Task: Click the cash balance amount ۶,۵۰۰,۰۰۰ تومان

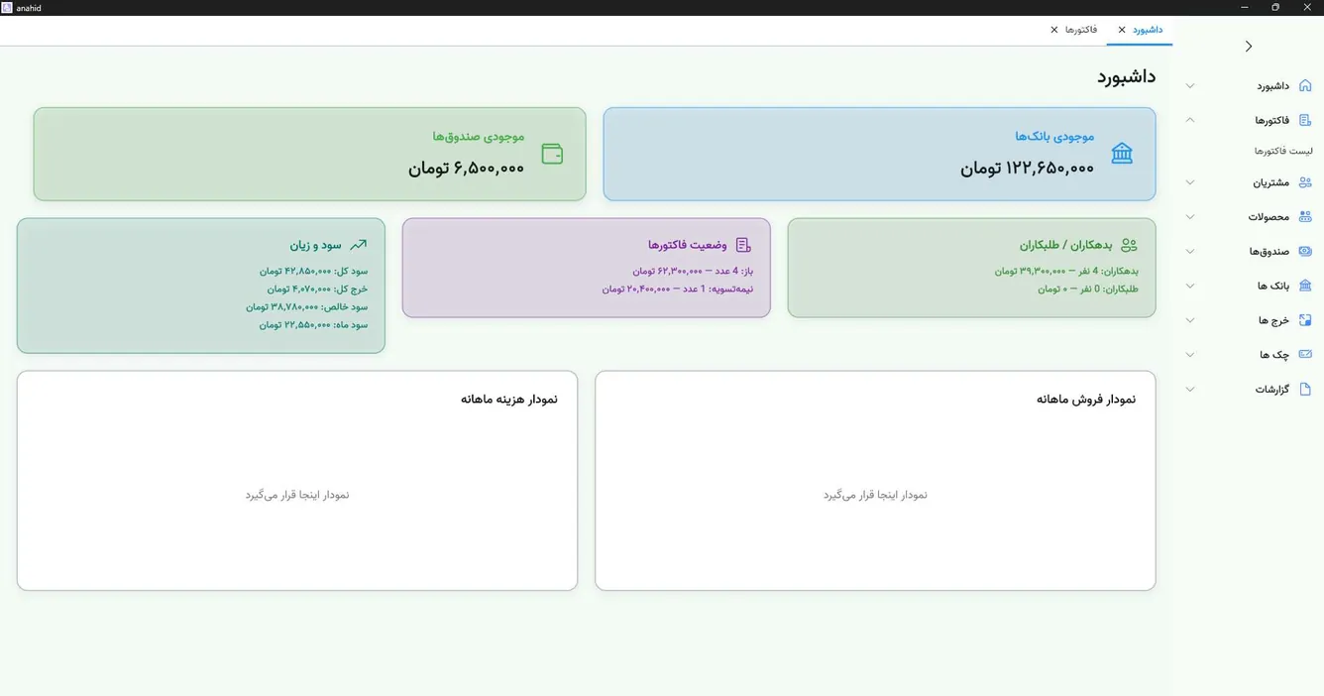Action: click(x=467, y=169)
